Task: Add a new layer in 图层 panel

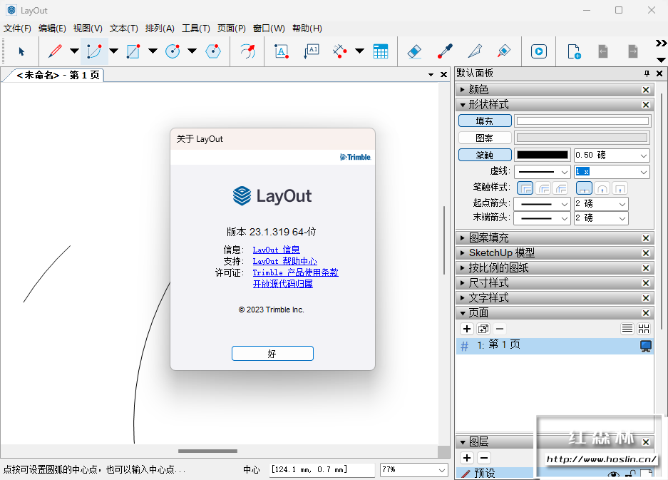Action: [x=467, y=458]
